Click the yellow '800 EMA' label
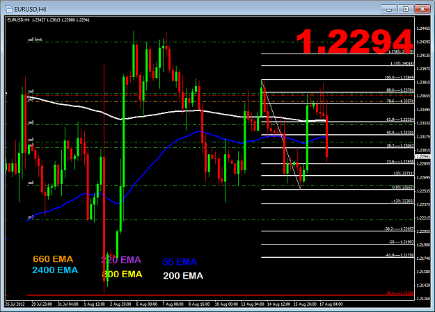The image size is (435, 312). (x=122, y=274)
